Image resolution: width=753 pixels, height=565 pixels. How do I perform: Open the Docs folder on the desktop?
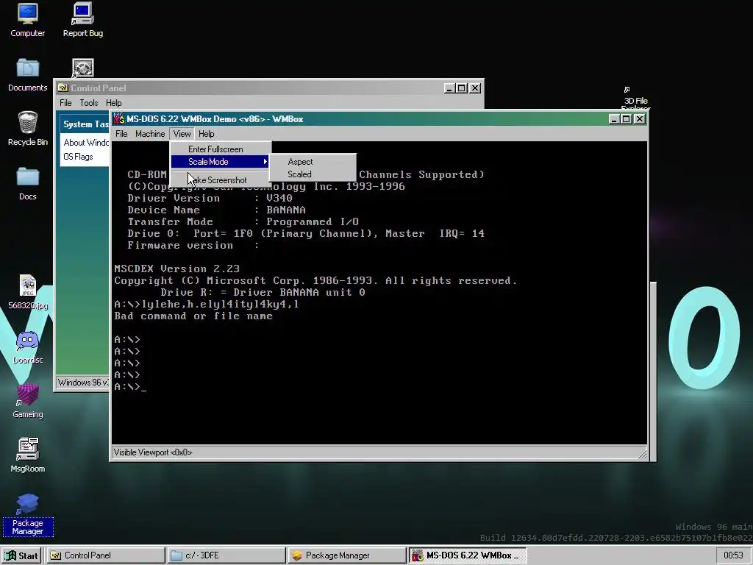click(27, 183)
